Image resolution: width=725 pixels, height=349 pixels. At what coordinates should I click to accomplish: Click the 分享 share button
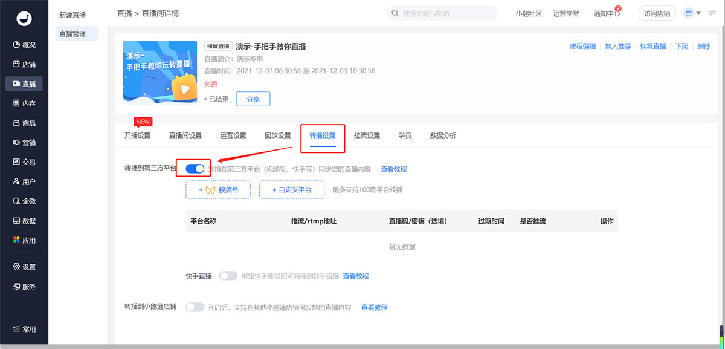pos(253,99)
